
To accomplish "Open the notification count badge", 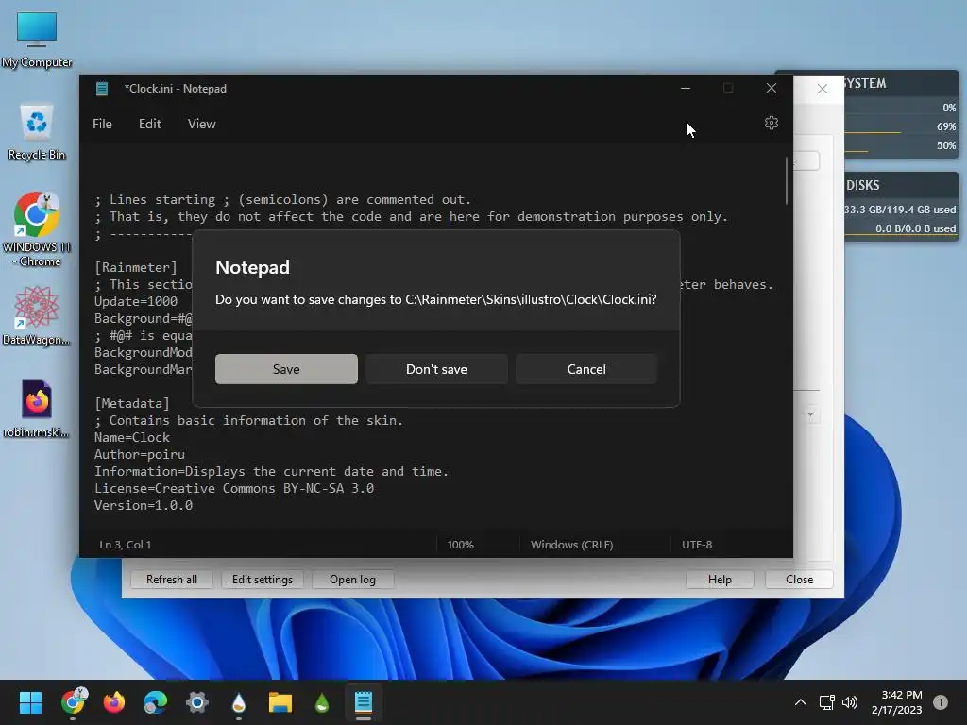I will [941, 702].
